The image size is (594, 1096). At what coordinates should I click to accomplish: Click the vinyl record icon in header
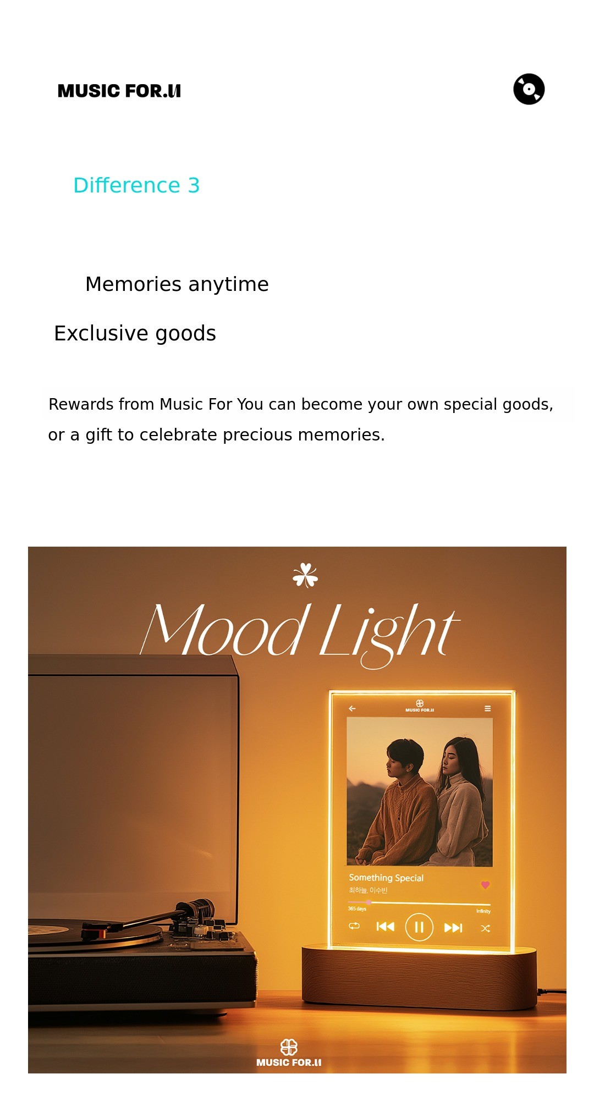tap(529, 89)
